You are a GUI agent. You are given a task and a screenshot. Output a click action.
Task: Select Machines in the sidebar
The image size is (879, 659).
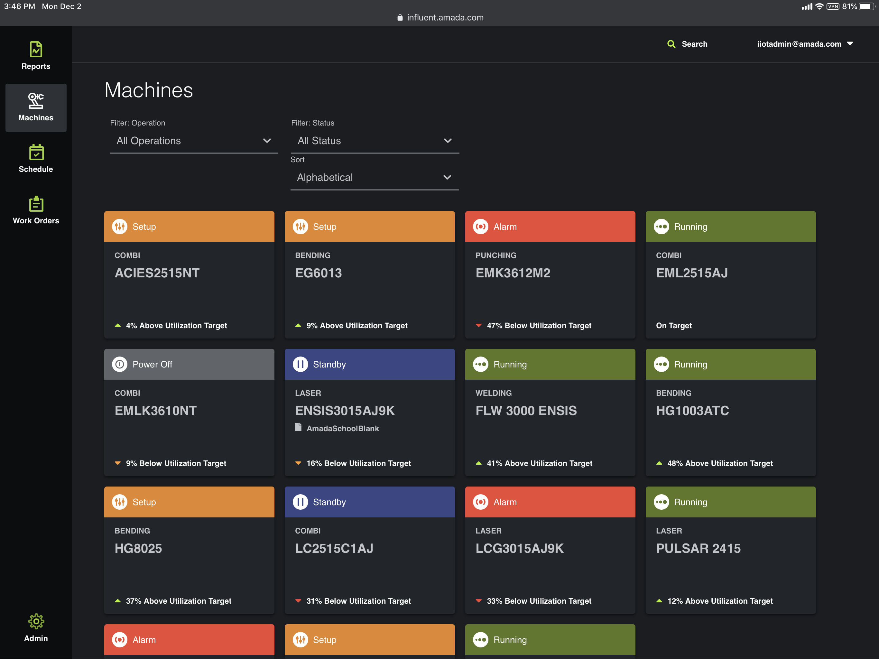pyautogui.click(x=36, y=107)
